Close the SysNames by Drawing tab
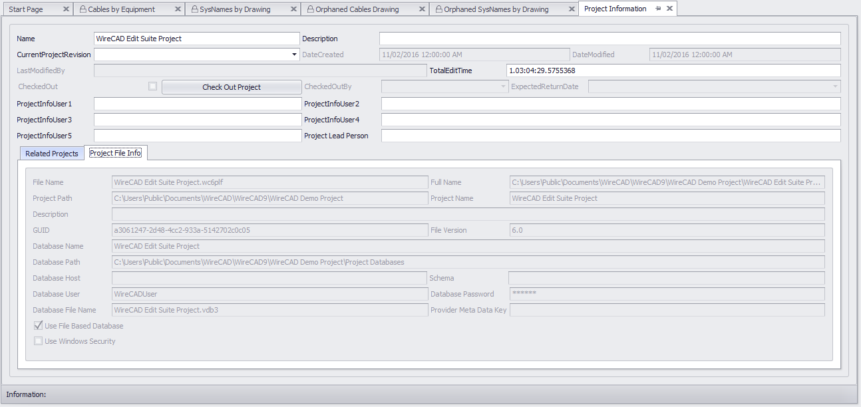The width and height of the screenshot is (861, 407). (x=293, y=9)
